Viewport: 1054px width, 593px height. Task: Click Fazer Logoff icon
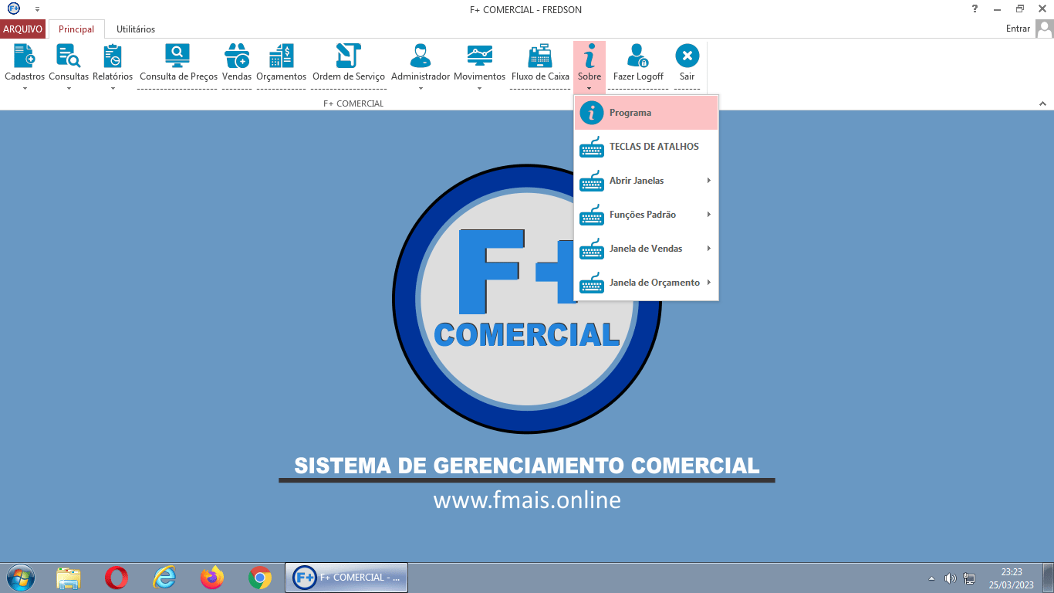638,56
